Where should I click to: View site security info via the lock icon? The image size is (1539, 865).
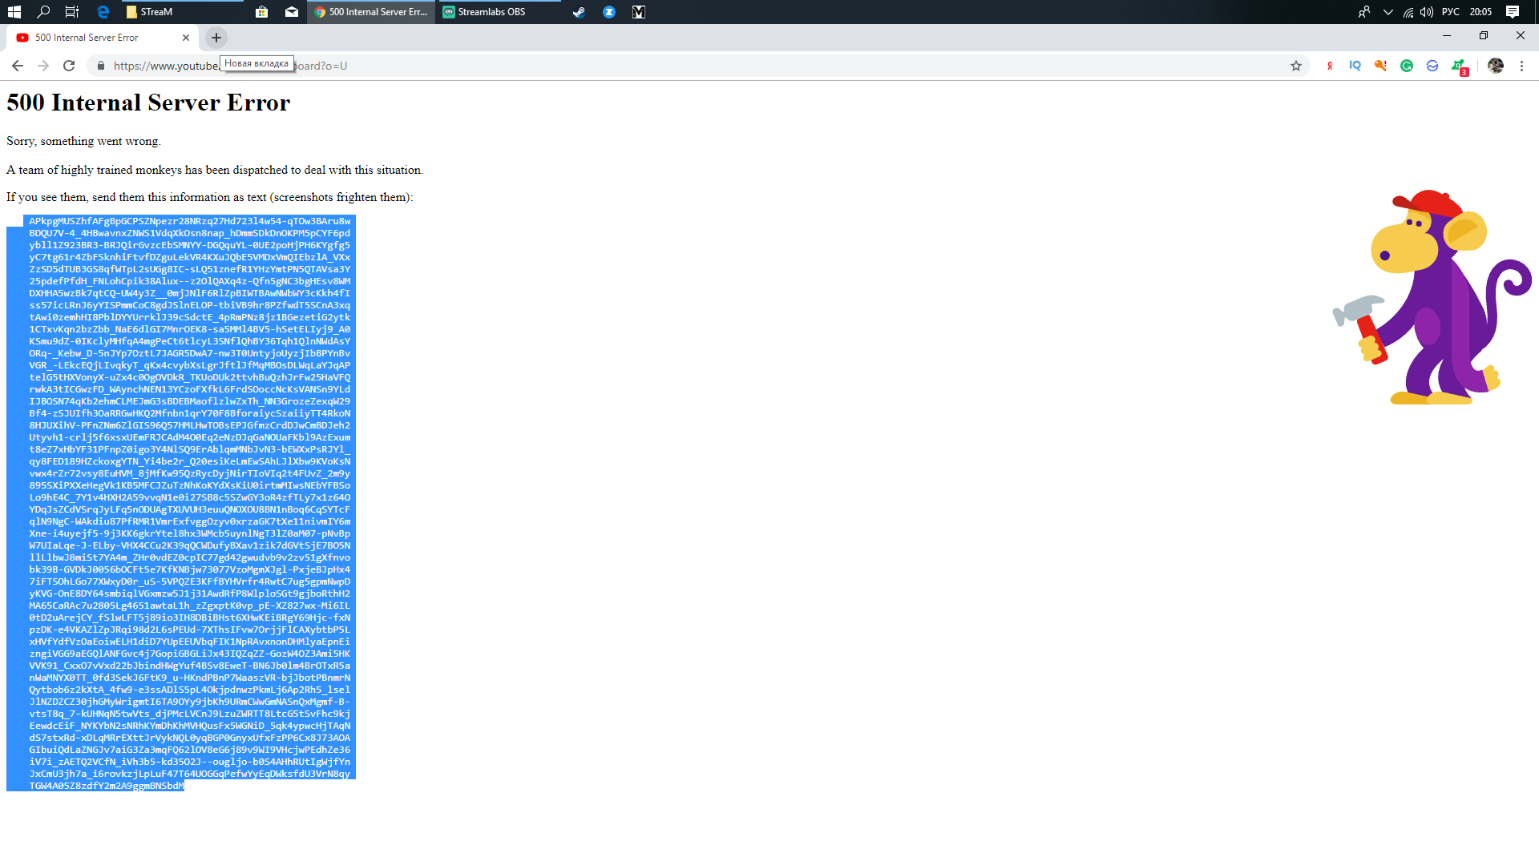[100, 66]
